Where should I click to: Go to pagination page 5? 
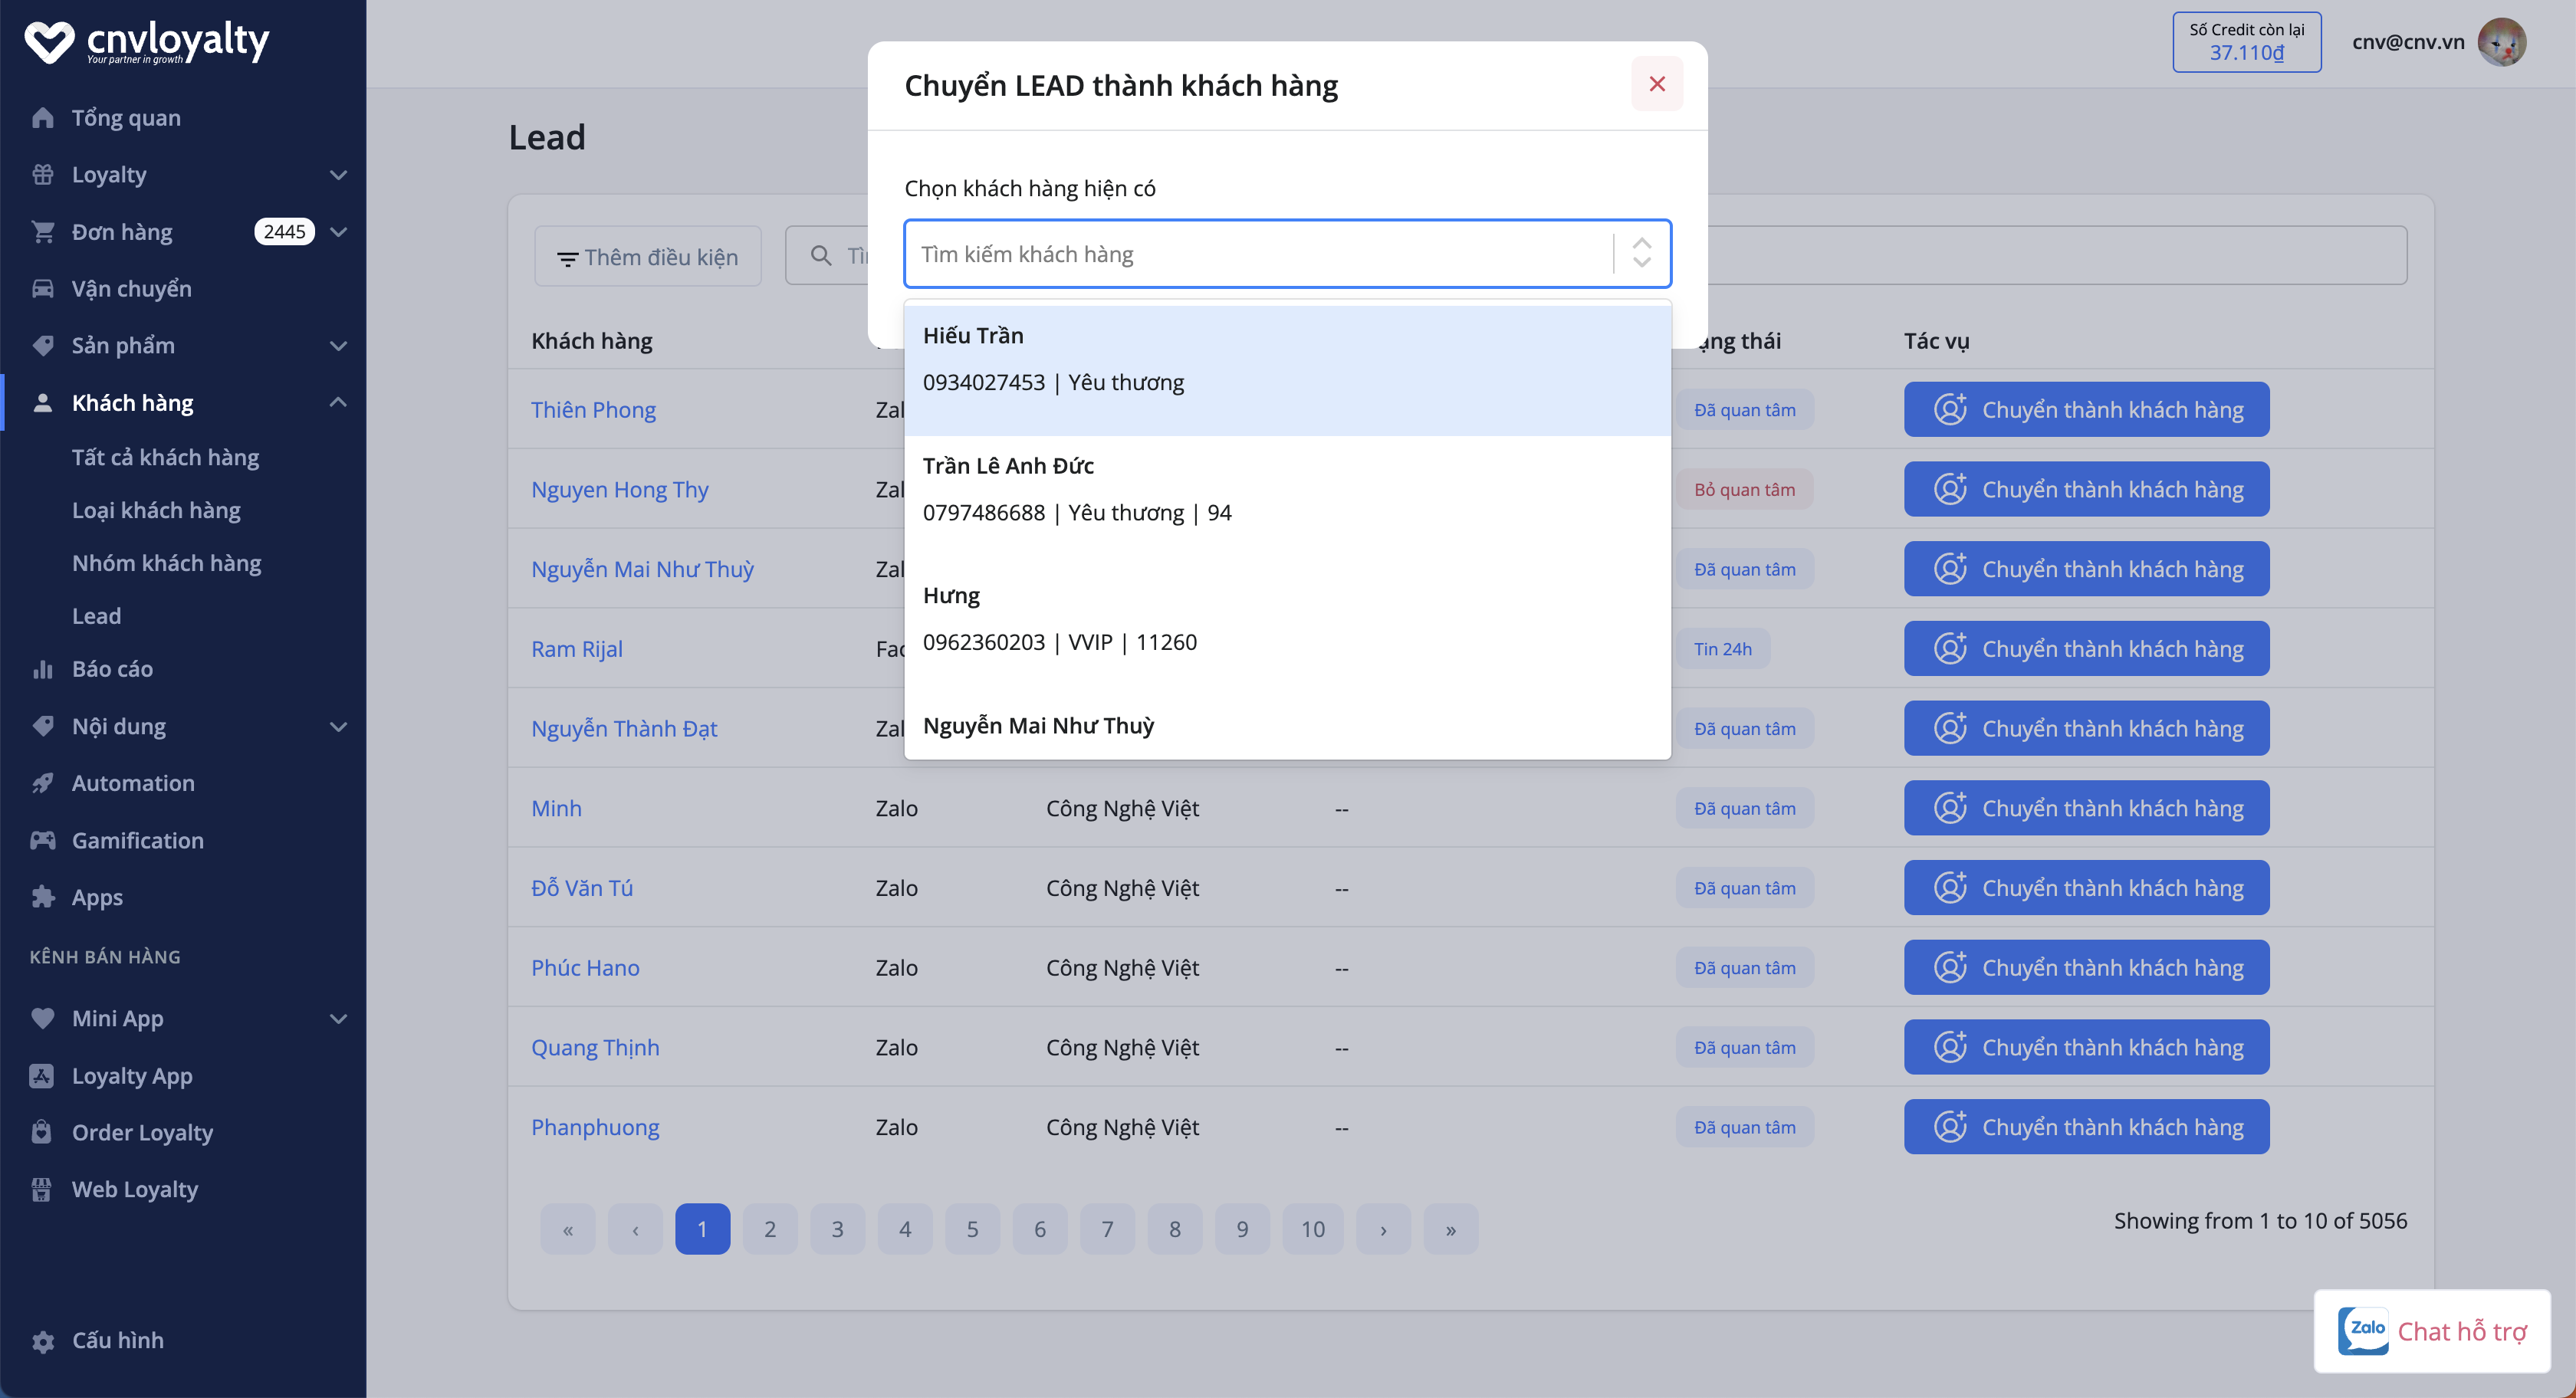[972, 1229]
